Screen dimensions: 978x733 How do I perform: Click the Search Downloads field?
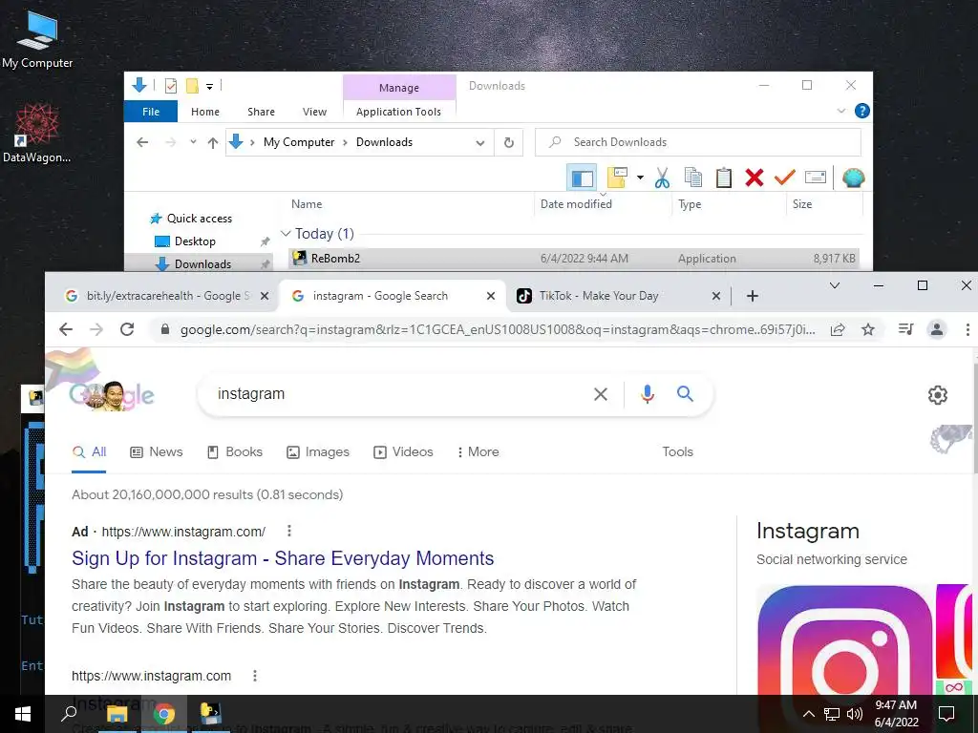[698, 142]
